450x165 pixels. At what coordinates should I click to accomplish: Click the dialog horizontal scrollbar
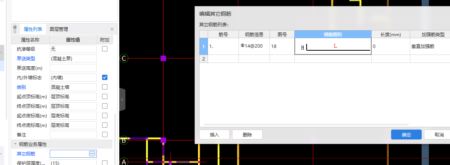point(306,125)
